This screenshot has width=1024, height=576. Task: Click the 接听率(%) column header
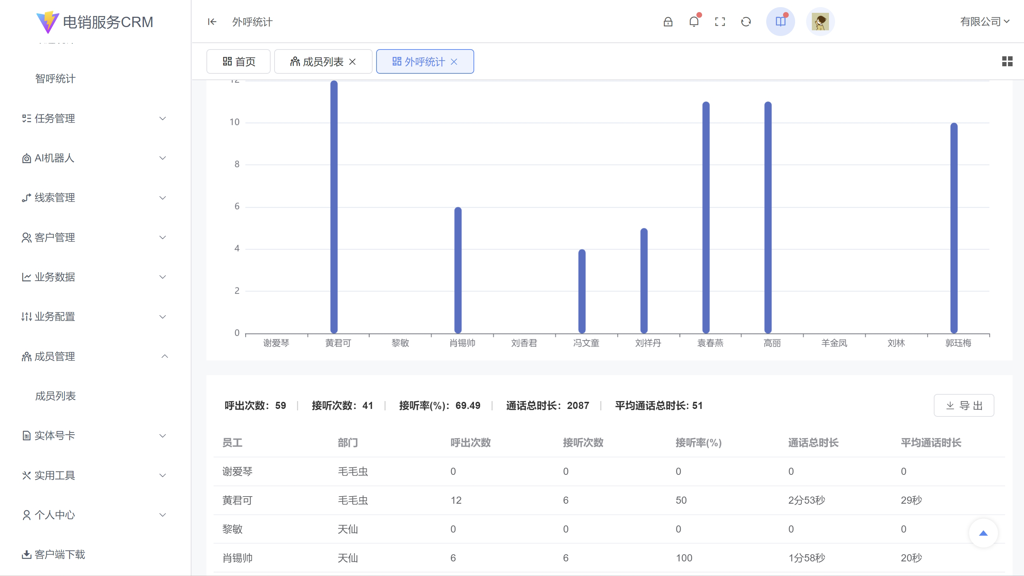point(698,443)
